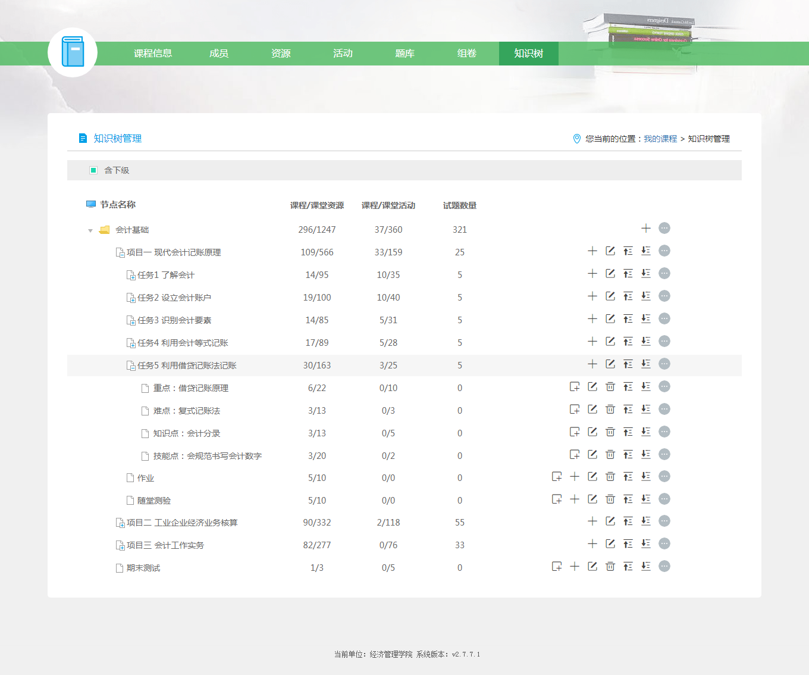Click the 知识点：会计分录 node label

[x=187, y=433]
